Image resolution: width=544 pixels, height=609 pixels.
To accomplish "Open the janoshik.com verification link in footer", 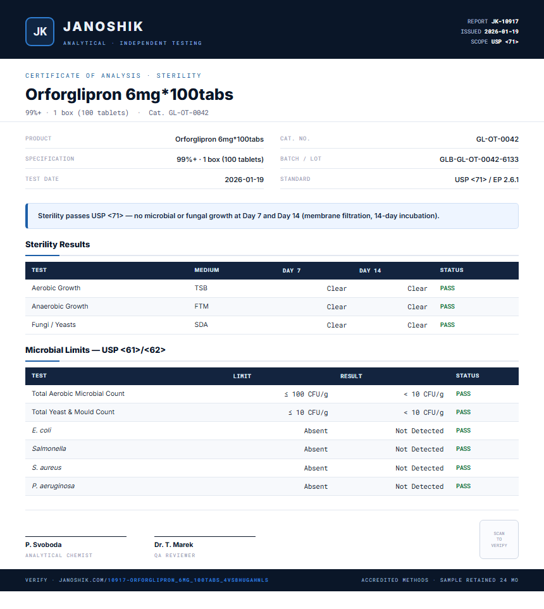I will pos(164,580).
